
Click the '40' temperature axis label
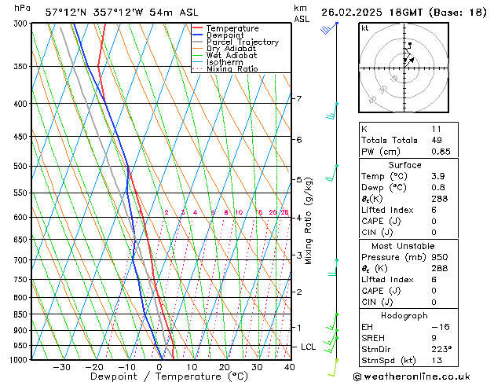[x=290, y=367]
